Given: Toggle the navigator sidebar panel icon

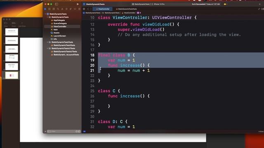Looking at the screenshot, I should [x=57, y=4].
